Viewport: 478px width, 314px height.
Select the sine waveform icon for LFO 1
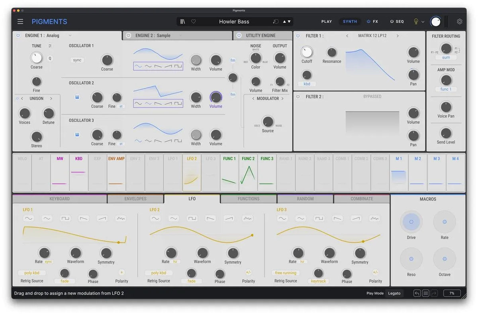tap(28, 218)
